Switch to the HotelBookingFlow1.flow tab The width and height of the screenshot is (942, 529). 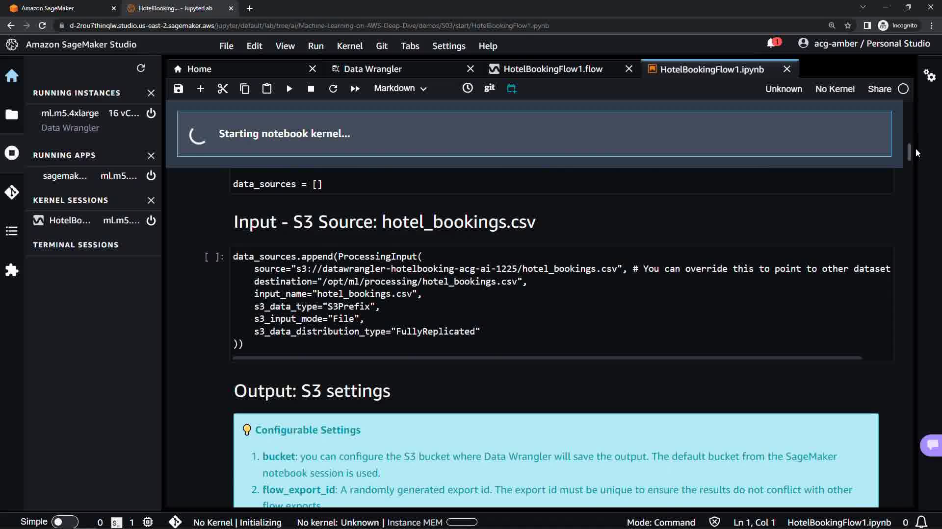pyautogui.click(x=552, y=69)
